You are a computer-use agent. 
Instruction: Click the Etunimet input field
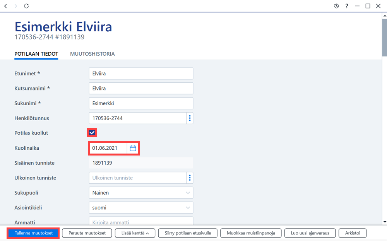pos(141,73)
